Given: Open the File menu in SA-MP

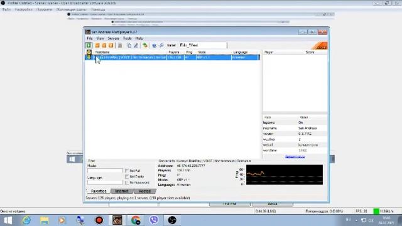Looking at the screenshot, I should (x=89, y=38).
